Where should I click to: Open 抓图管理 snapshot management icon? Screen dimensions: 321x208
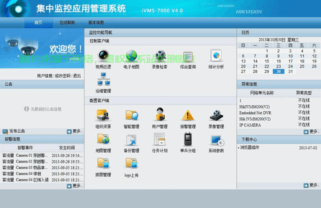click(x=103, y=163)
